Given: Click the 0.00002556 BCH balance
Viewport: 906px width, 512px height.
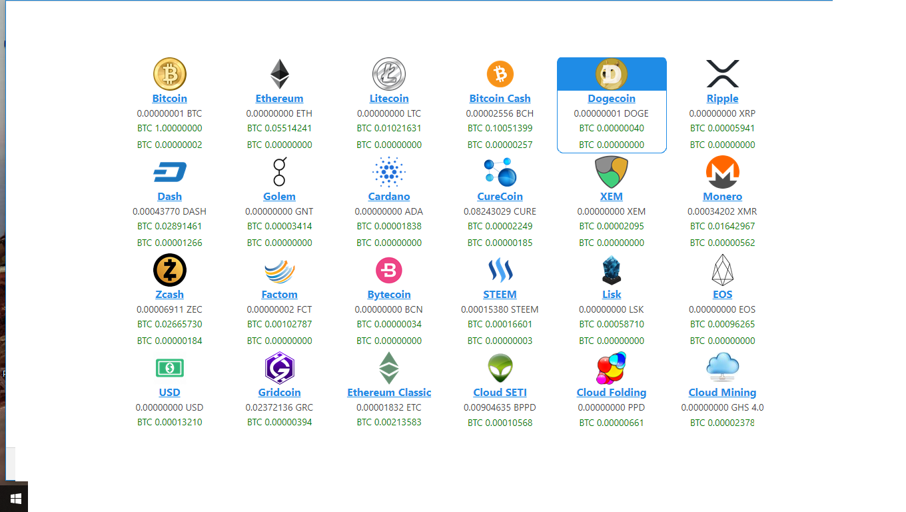Looking at the screenshot, I should [500, 113].
